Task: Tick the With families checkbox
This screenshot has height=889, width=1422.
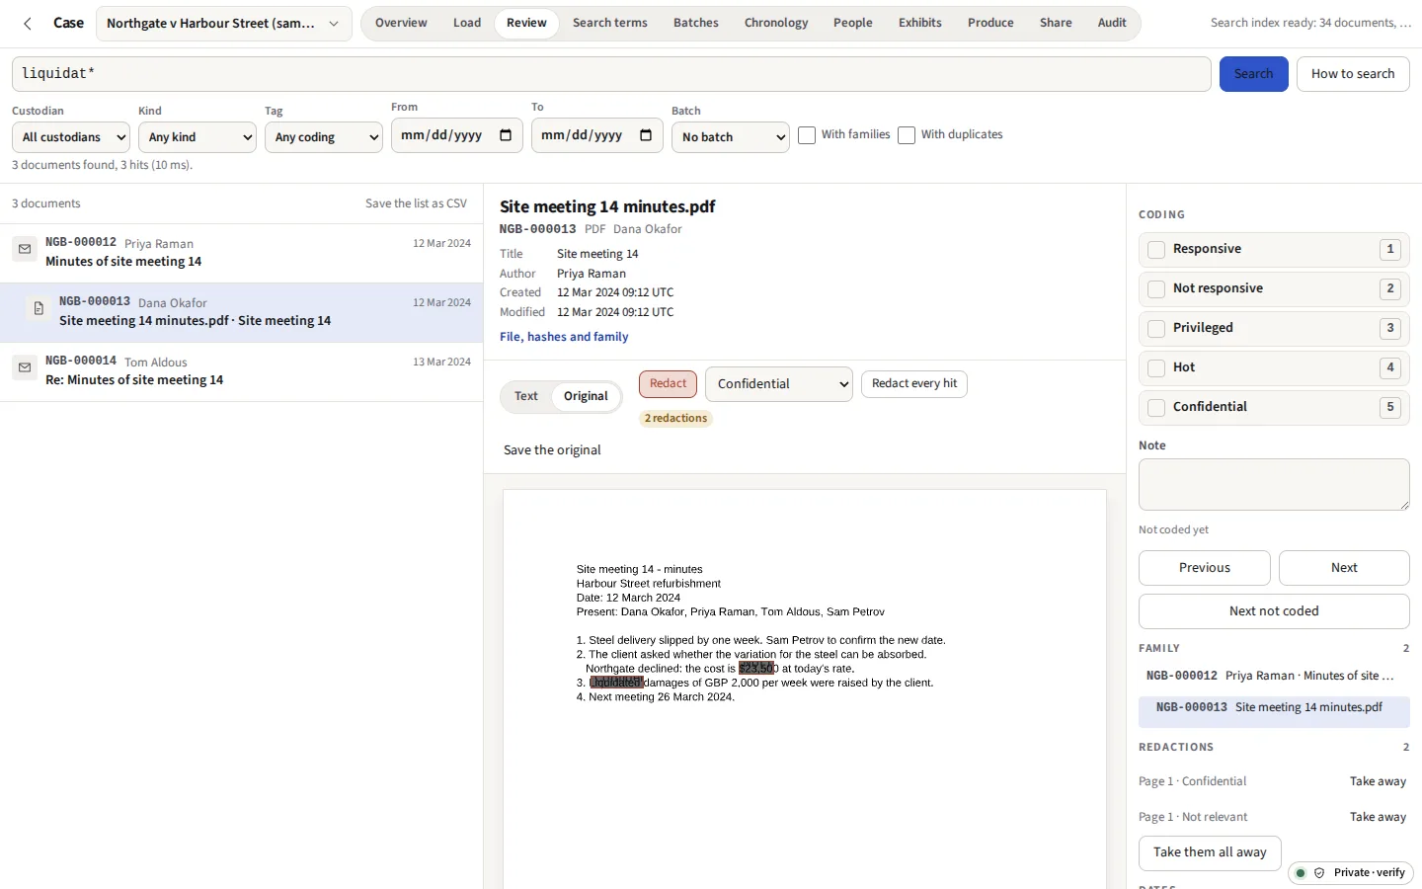Action: pos(807,135)
